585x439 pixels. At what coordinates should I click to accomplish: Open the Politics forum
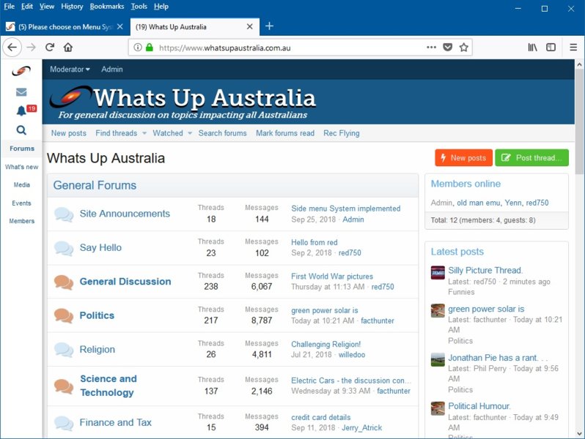point(97,315)
